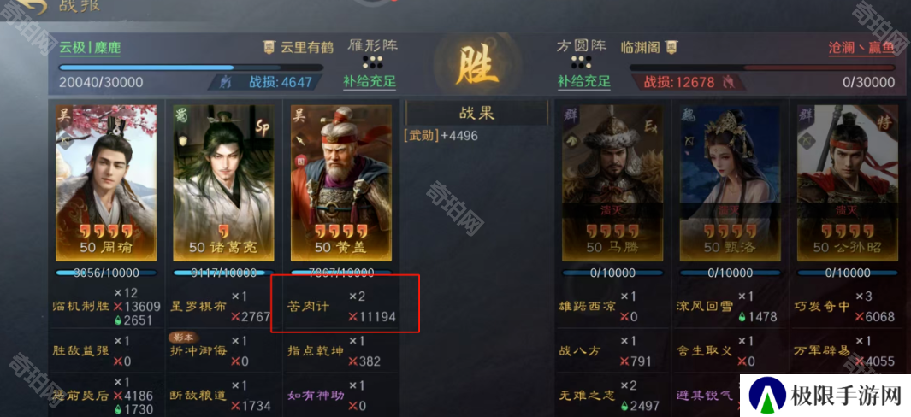Image resolution: width=911 pixels, height=417 pixels.
Task: Click the SP badge on 诸葛亮 card
Action: click(263, 129)
